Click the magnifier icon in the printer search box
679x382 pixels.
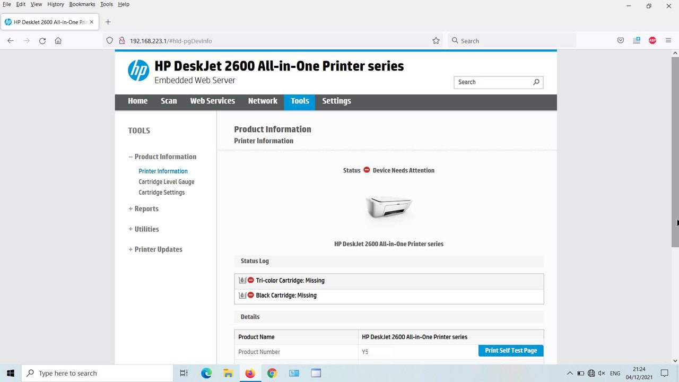tap(536, 82)
